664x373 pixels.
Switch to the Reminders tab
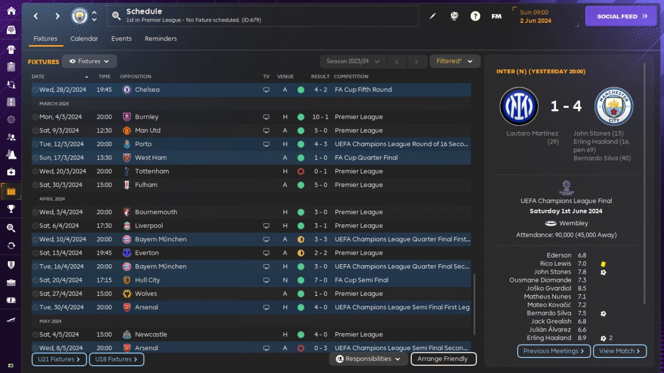(x=161, y=39)
